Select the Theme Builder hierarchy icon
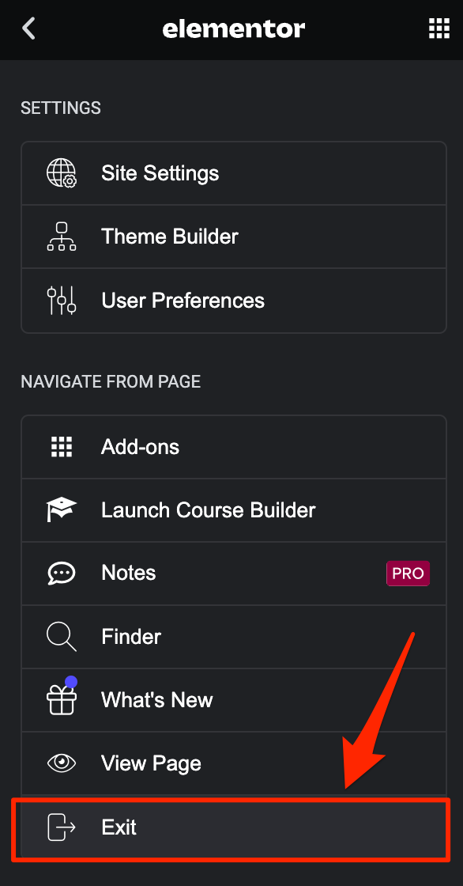463x886 pixels. 62,236
